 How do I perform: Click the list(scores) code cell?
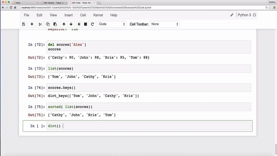[149, 68]
